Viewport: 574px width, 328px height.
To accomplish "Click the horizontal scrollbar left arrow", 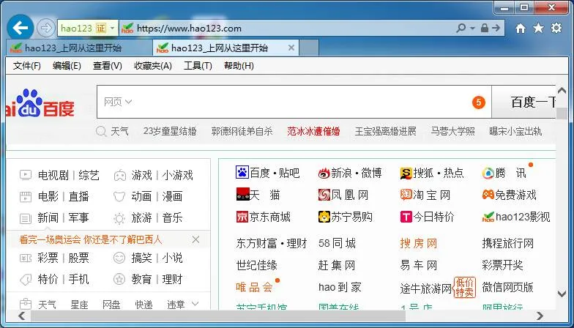I will 22,316.
